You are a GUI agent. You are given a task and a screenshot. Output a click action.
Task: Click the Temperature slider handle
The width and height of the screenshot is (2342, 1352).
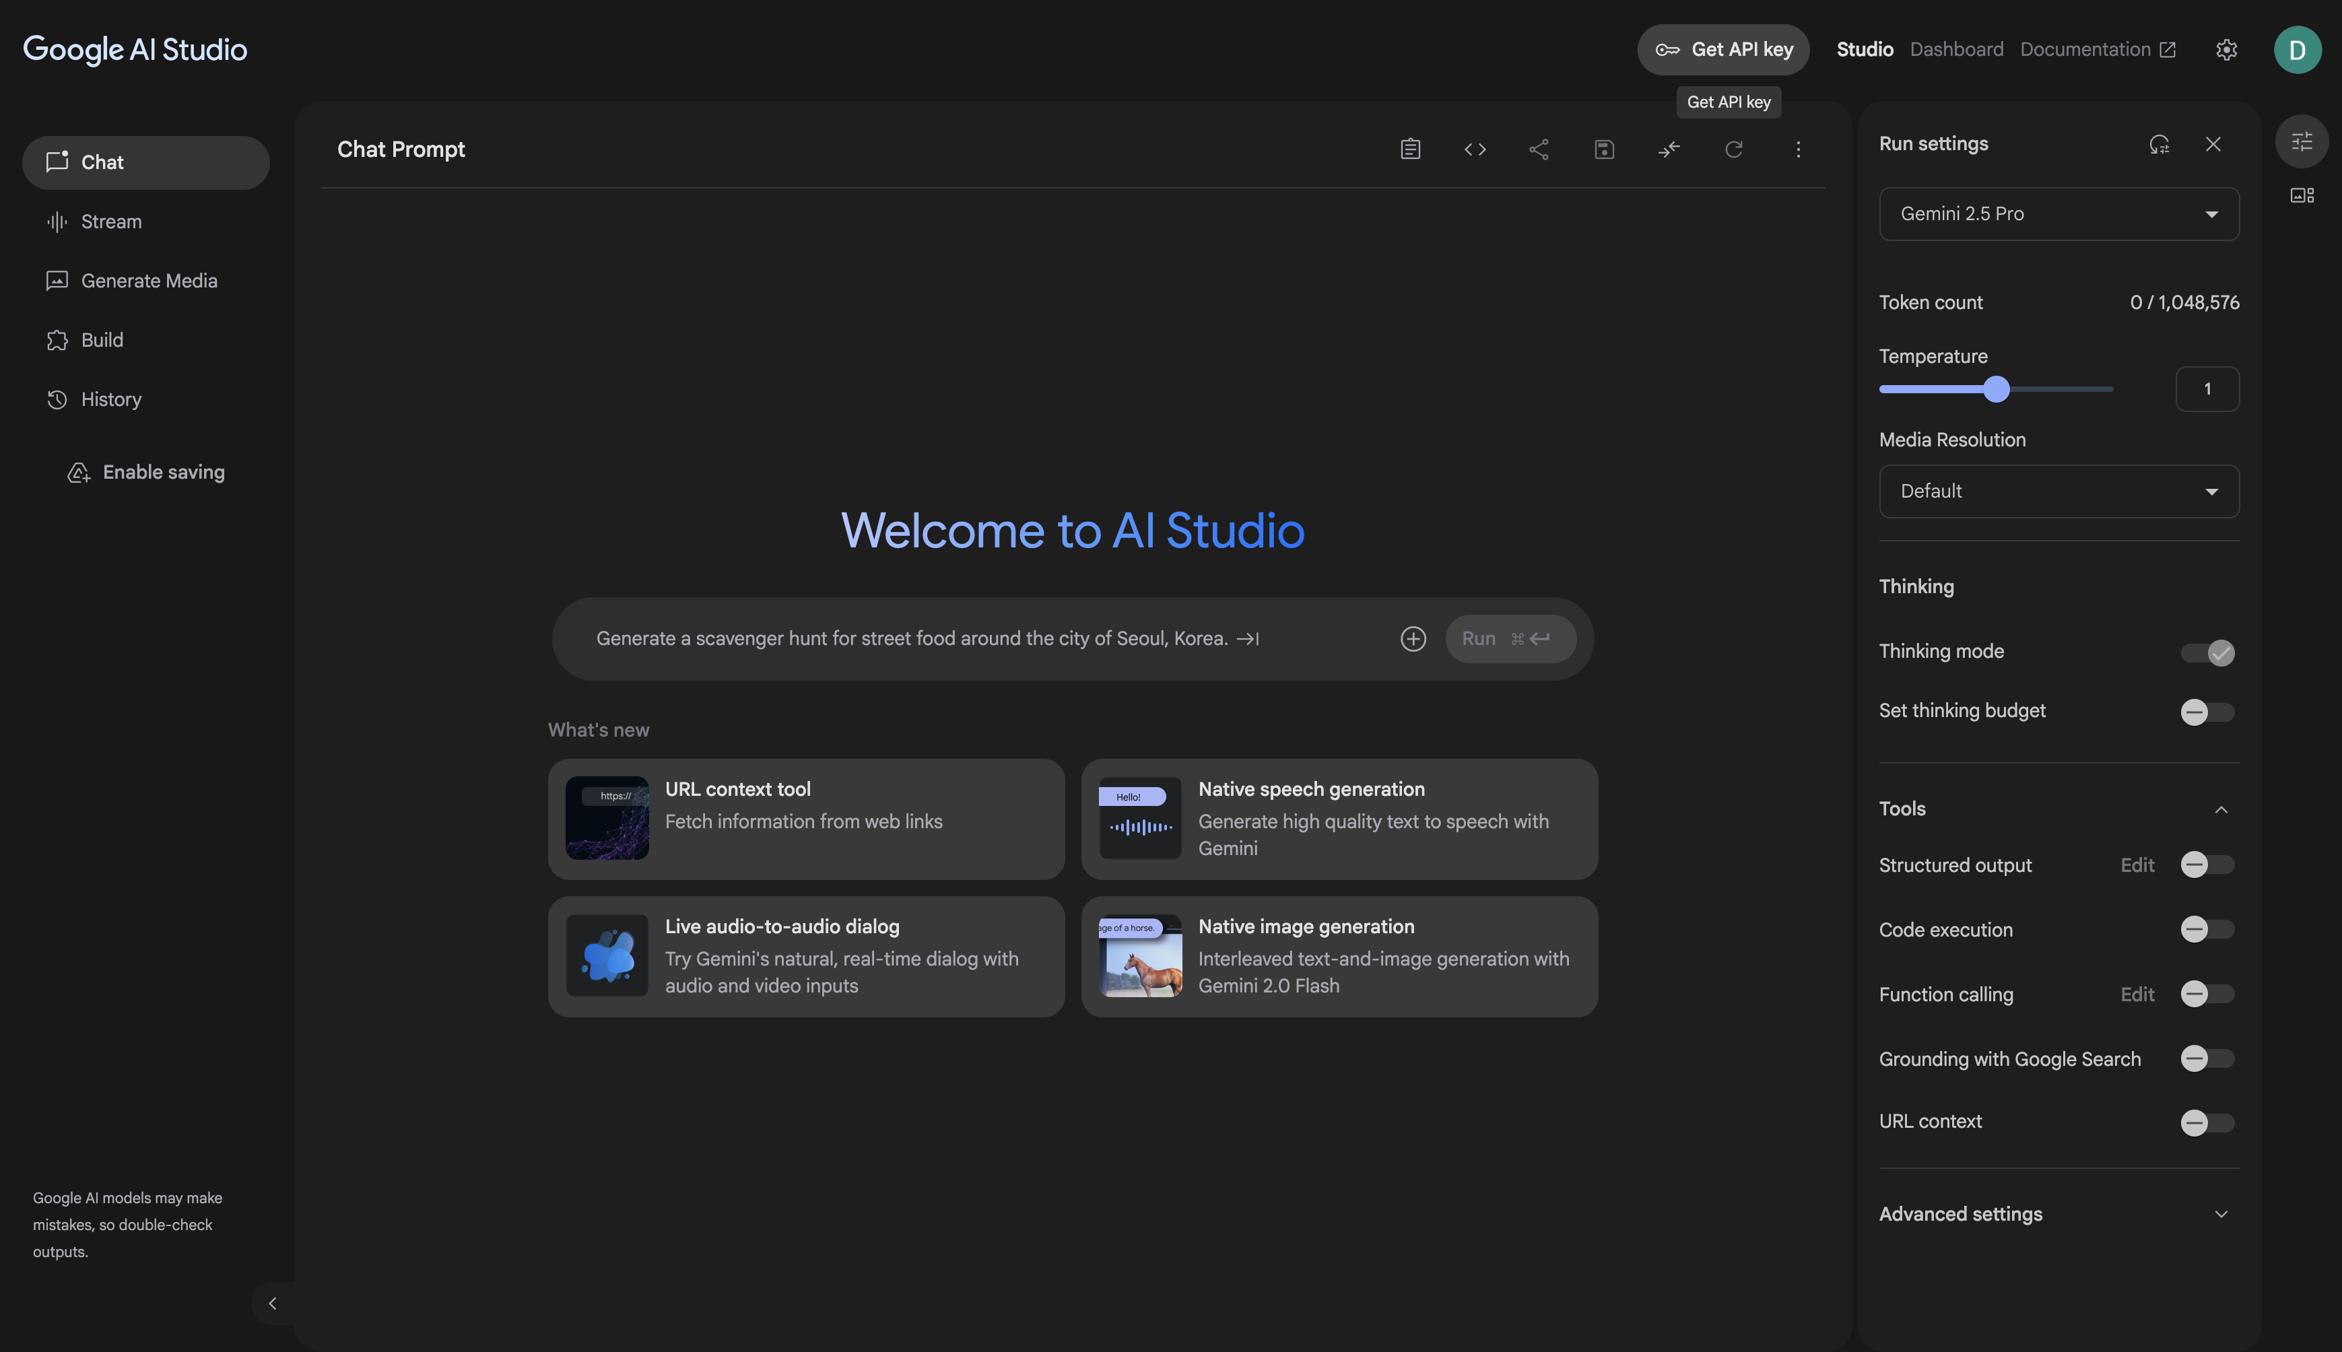pyautogui.click(x=1996, y=389)
